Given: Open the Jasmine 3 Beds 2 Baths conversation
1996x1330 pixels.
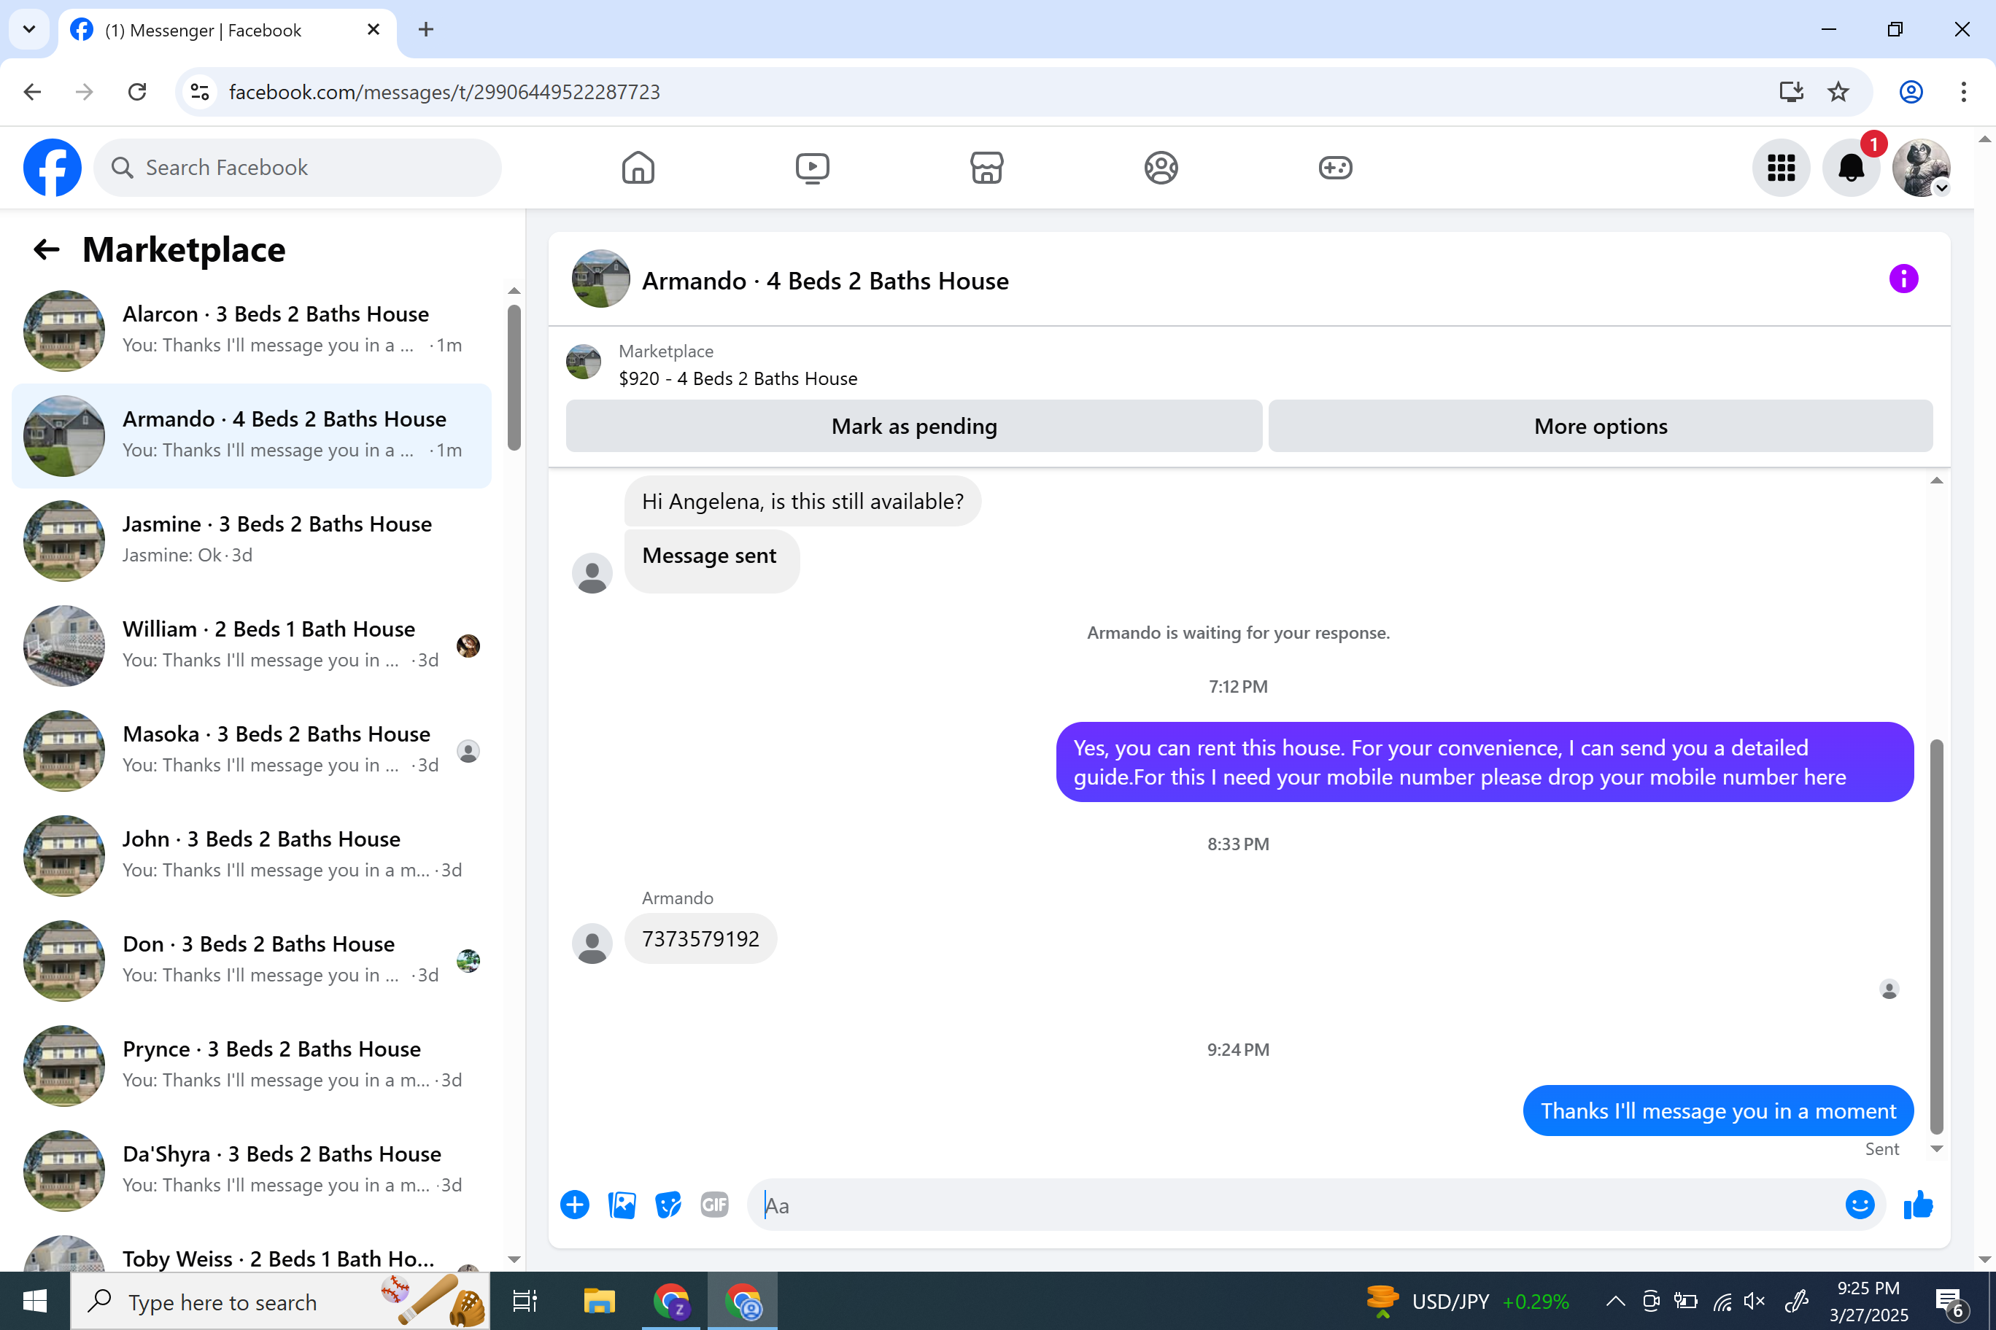Looking at the screenshot, I should click(252, 541).
